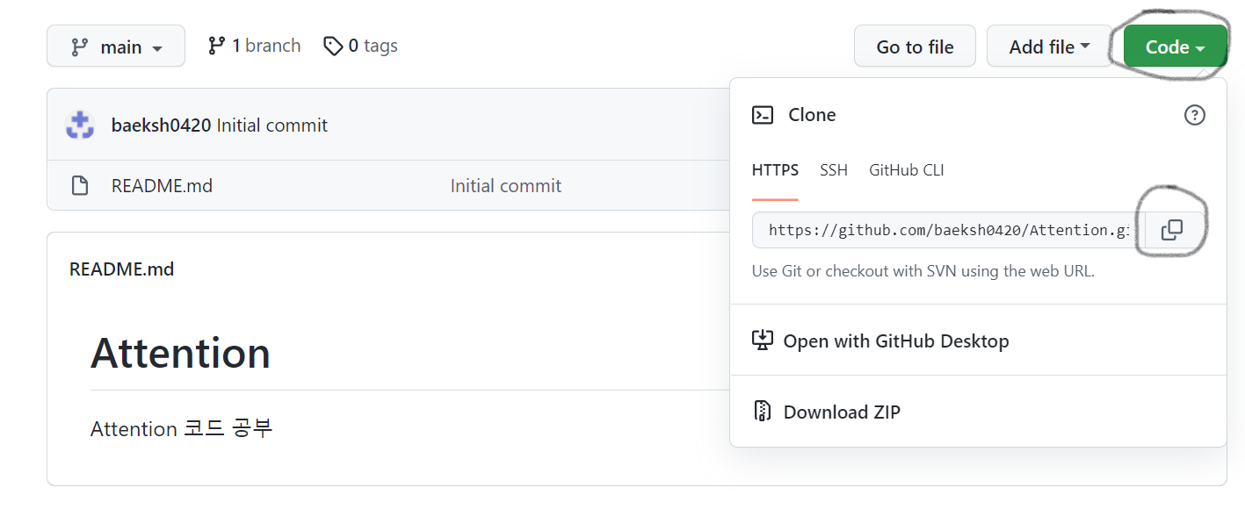Open README.md in the file list

[162, 186]
